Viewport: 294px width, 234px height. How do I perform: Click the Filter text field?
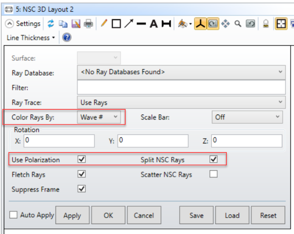tap(181, 87)
